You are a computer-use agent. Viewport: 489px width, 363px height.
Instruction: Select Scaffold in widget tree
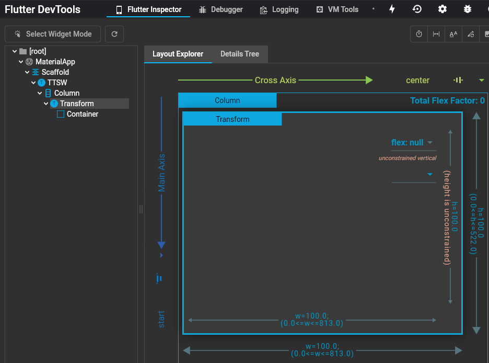[x=55, y=72]
